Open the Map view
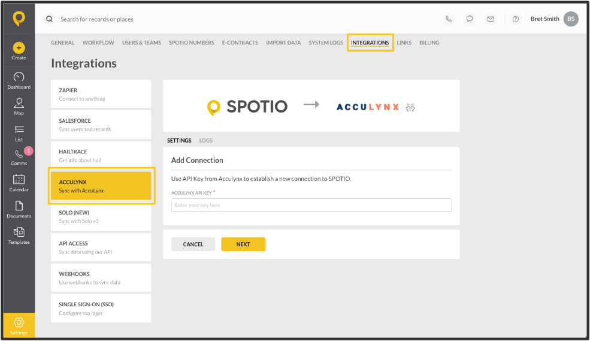This screenshot has width=590, height=341. (19, 107)
